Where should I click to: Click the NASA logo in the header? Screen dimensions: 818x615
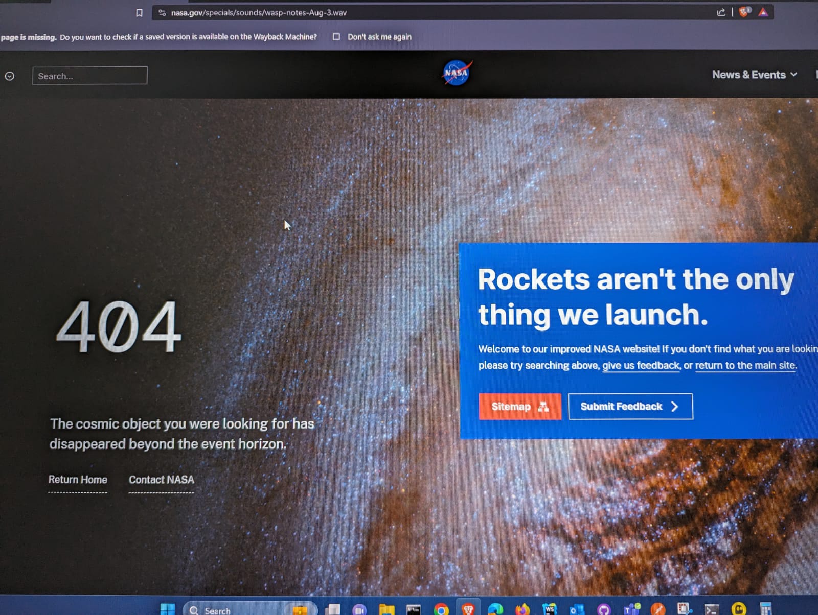456,73
